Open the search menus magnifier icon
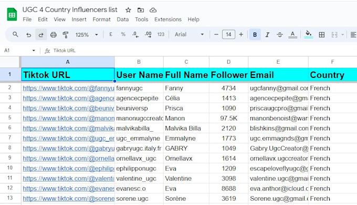 click(15, 35)
